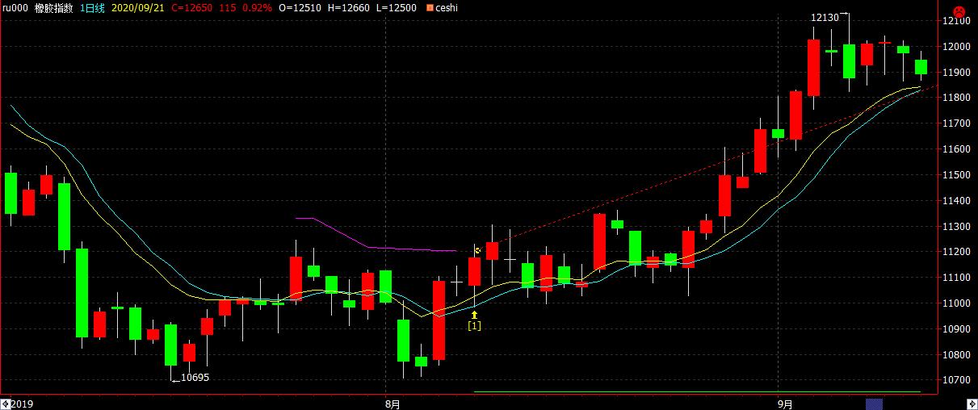Click the 1日线 period label

tap(93, 8)
